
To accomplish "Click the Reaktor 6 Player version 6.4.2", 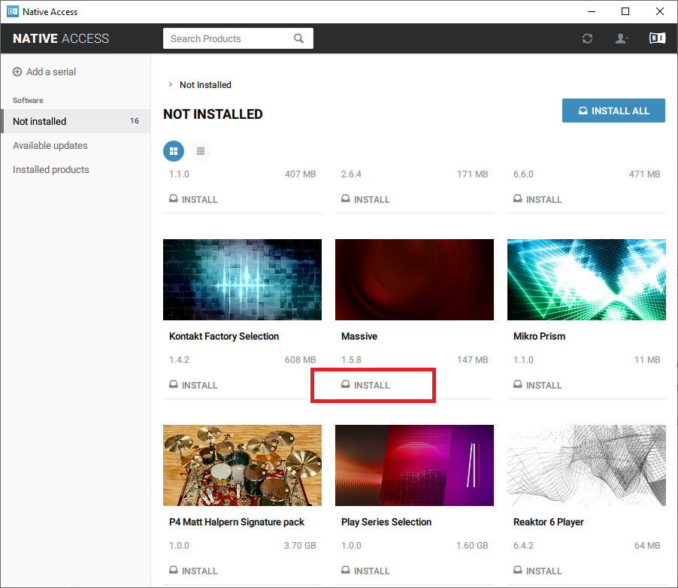I will (523, 545).
